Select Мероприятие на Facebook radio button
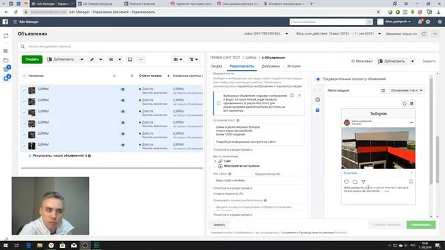445x250 pixels. (215, 166)
